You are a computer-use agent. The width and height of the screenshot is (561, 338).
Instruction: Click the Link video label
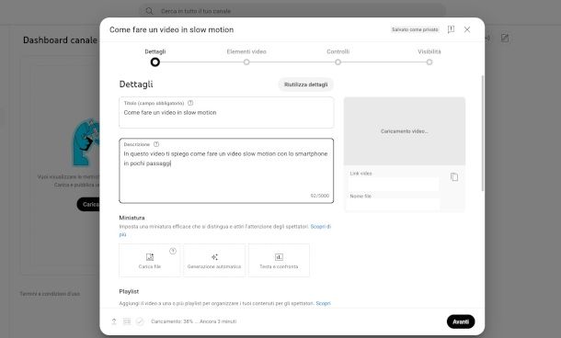pyautogui.click(x=361, y=174)
